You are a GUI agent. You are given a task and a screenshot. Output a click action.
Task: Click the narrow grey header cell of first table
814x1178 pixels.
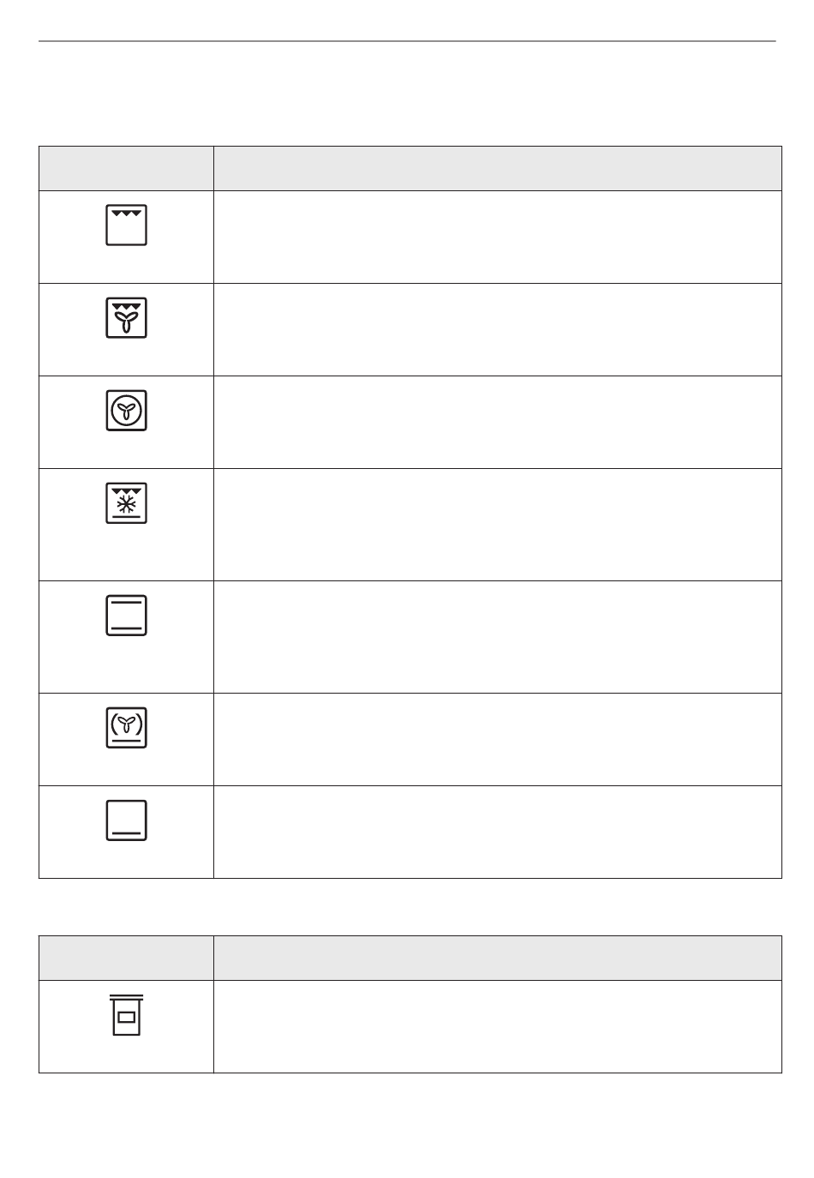pyautogui.click(x=126, y=168)
